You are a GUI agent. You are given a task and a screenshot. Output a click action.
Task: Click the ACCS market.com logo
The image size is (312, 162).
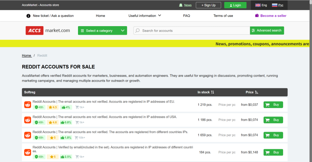(48, 30)
